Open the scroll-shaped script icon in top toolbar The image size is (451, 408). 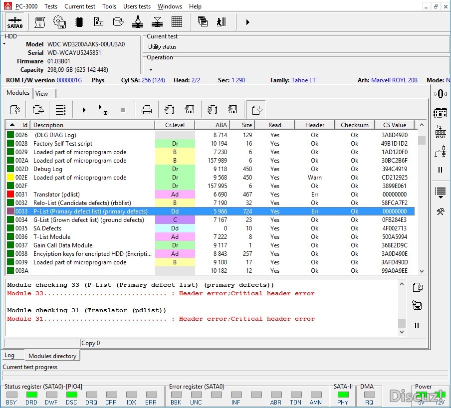coord(40,22)
